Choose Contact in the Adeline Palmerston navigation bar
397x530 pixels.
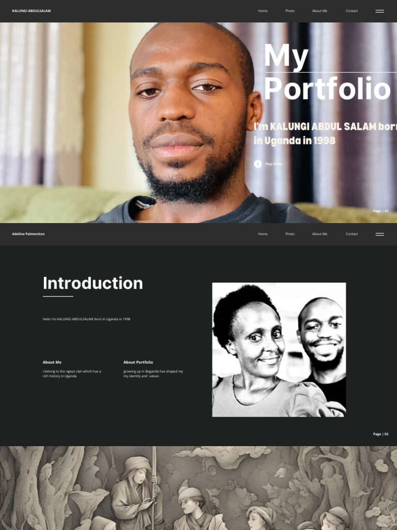click(352, 234)
